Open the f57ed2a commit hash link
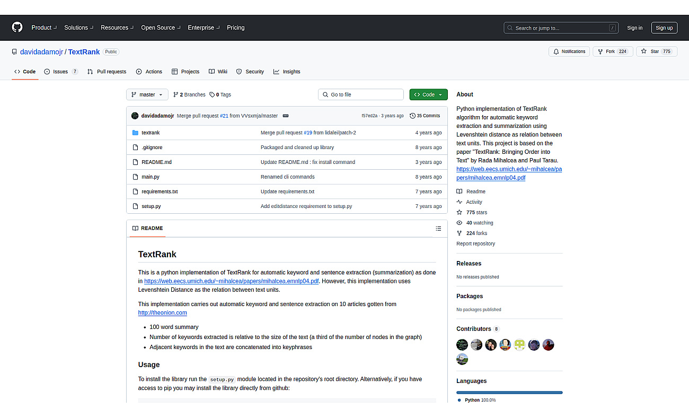Screen dimensions: 689x418 369,116
